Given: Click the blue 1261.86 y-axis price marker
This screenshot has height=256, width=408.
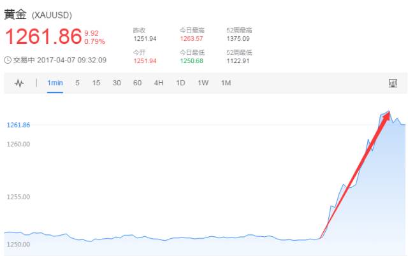Looking at the screenshot, I should pyautogui.click(x=18, y=125).
